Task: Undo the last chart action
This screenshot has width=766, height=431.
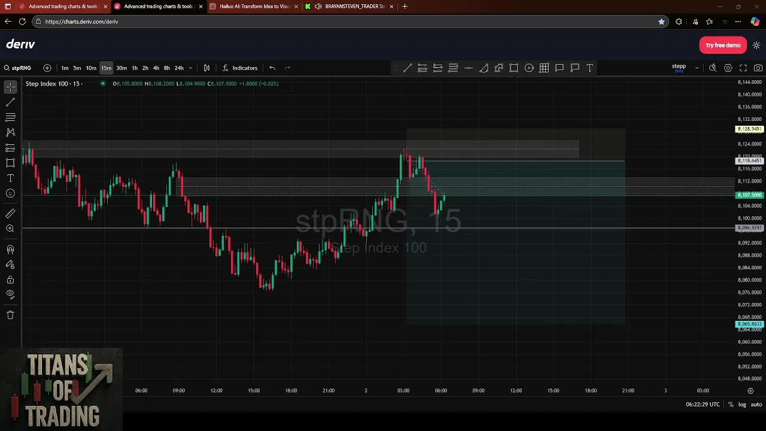Action: pos(272,68)
